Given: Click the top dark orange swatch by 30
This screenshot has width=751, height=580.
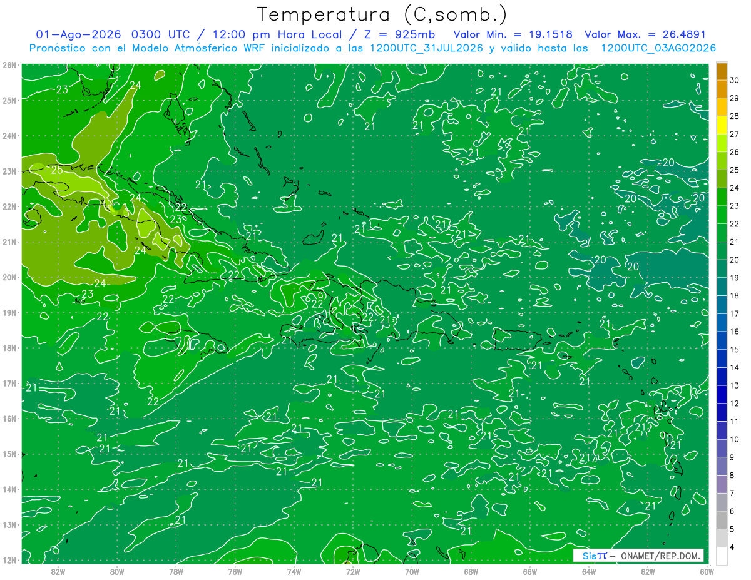Looking at the screenshot, I should click(x=722, y=72).
